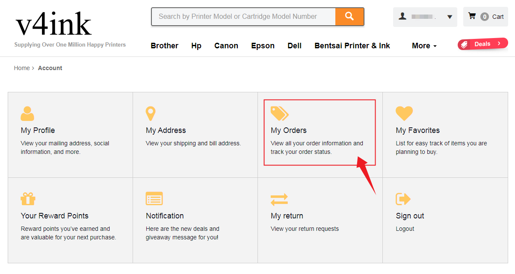This screenshot has width=515, height=274.
Task: Open the Epson category
Action: pyautogui.click(x=263, y=46)
